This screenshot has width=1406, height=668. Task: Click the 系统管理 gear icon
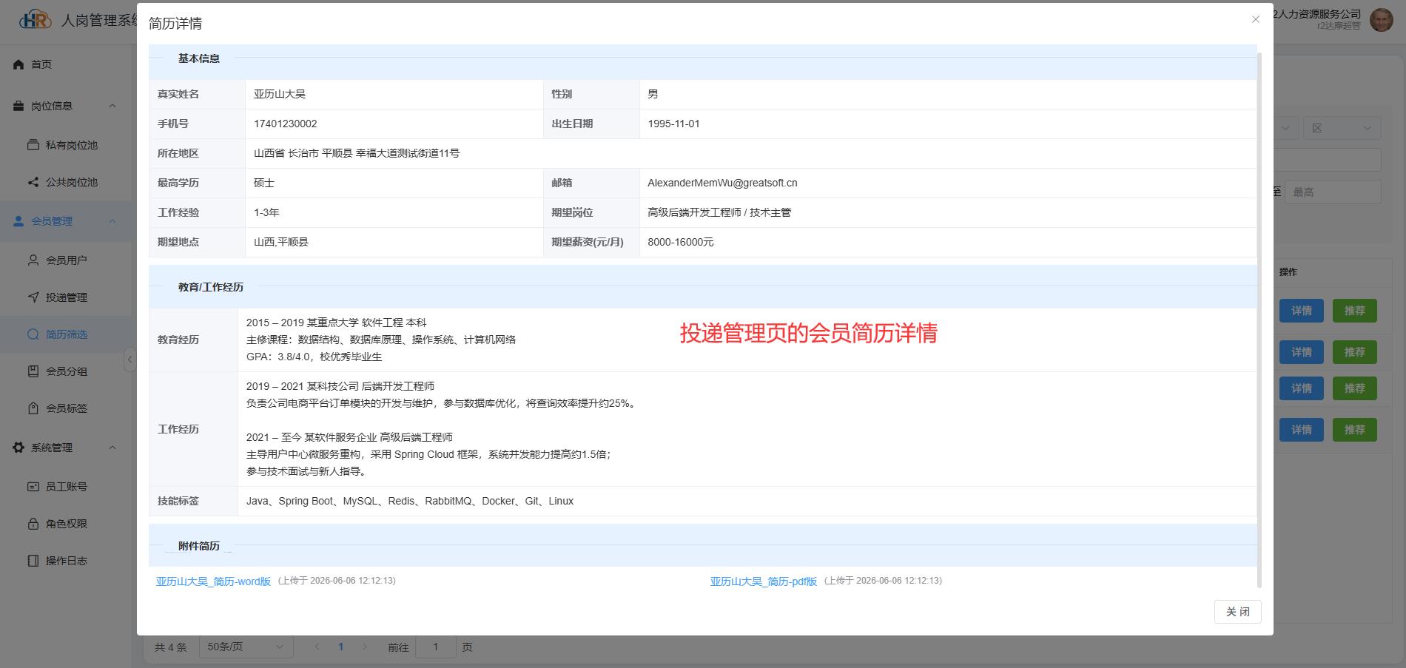coord(19,448)
